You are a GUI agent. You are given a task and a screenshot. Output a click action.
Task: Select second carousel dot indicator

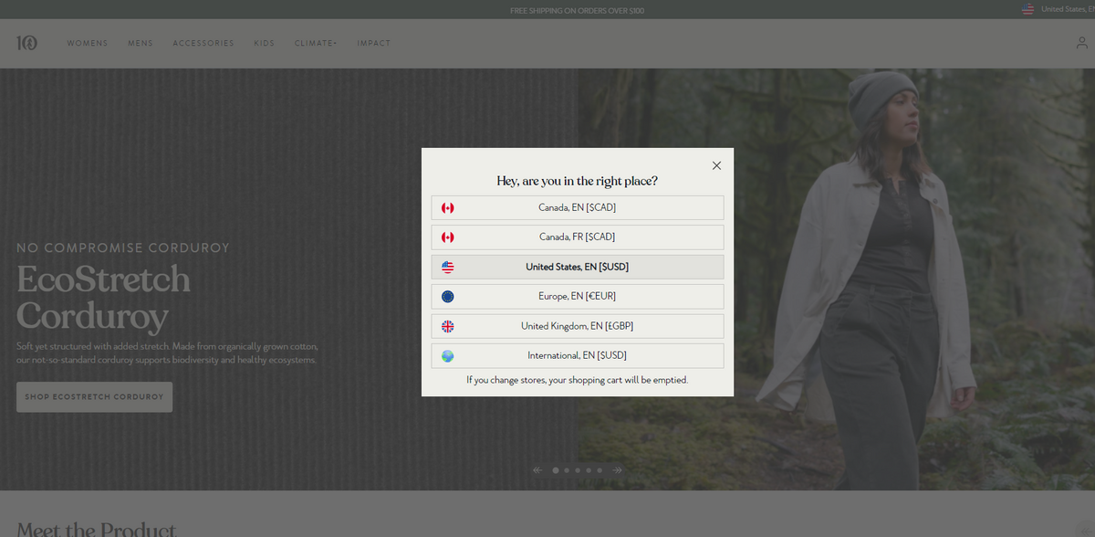tap(567, 470)
